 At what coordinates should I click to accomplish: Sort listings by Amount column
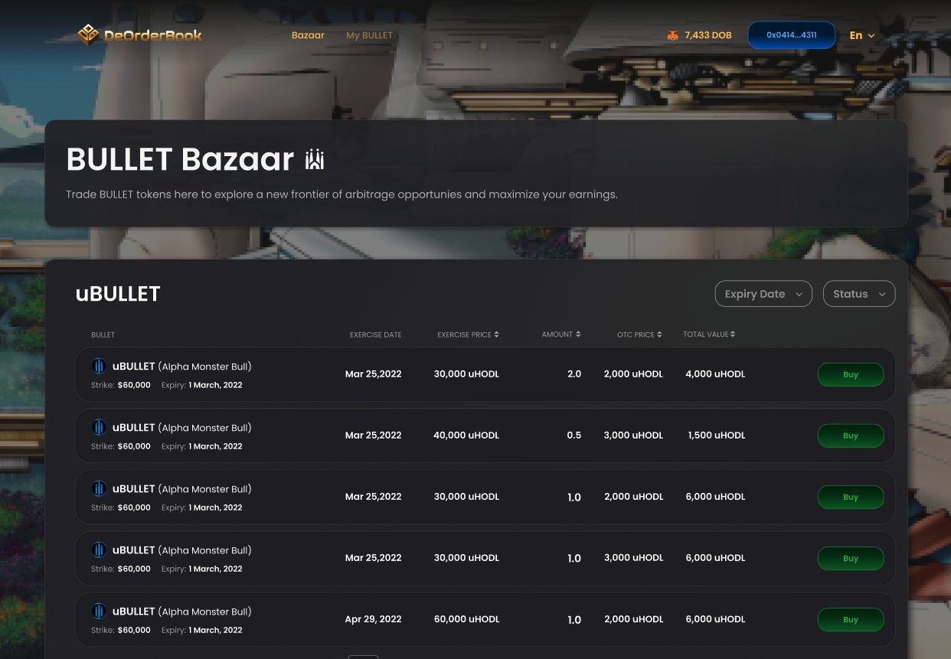(577, 334)
